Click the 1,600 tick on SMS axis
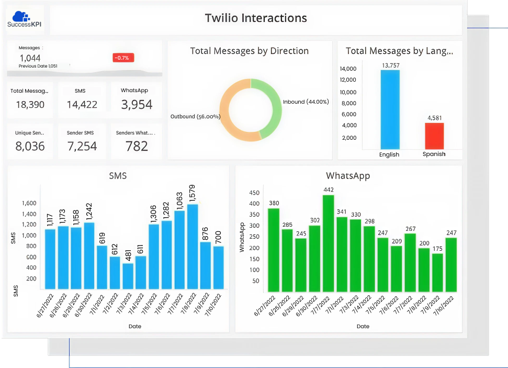 pos(29,203)
